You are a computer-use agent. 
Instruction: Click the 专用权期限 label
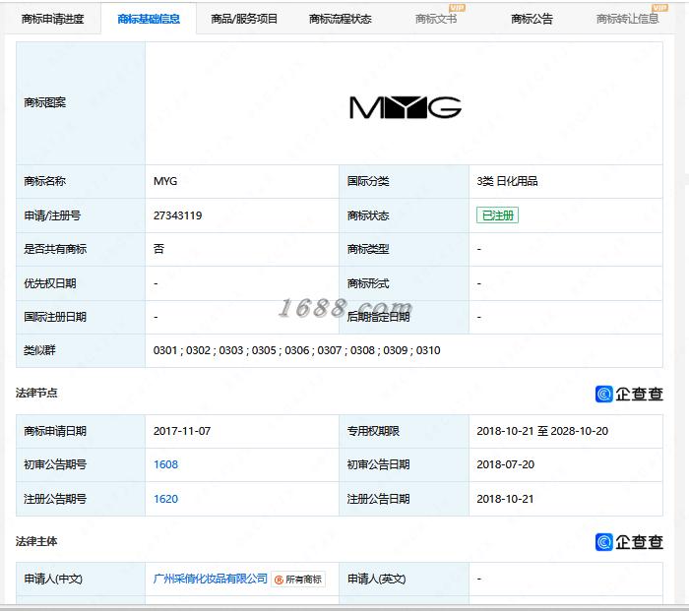373,431
